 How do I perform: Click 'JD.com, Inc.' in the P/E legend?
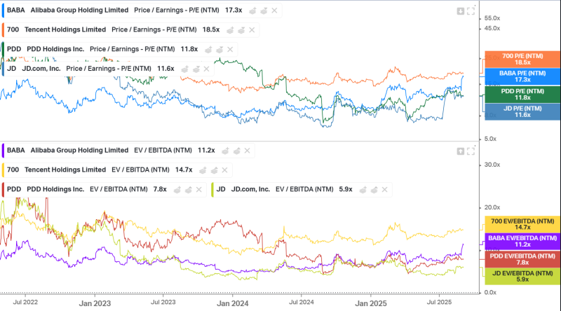tap(41, 69)
